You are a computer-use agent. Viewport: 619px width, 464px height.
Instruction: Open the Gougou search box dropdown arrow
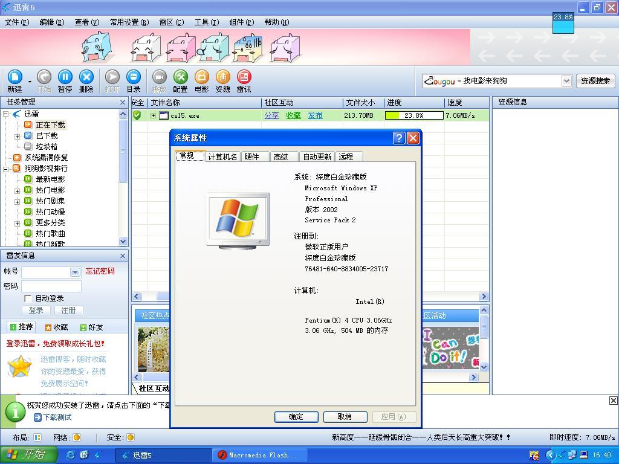click(566, 81)
